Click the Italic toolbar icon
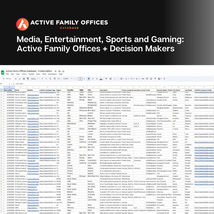The width and height of the screenshot is (214, 214). click(93, 79)
